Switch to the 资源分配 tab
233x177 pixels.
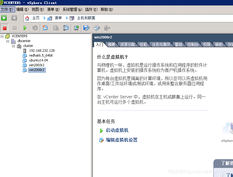pos(127,44)
